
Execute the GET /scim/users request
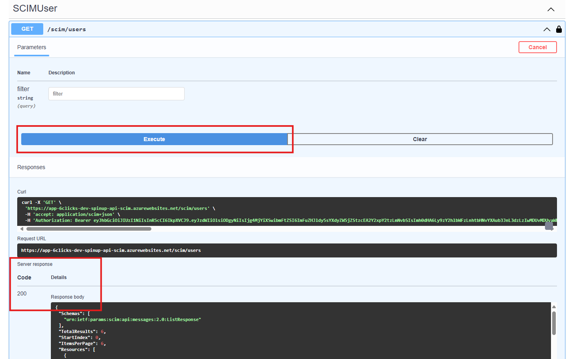point(154,139)
